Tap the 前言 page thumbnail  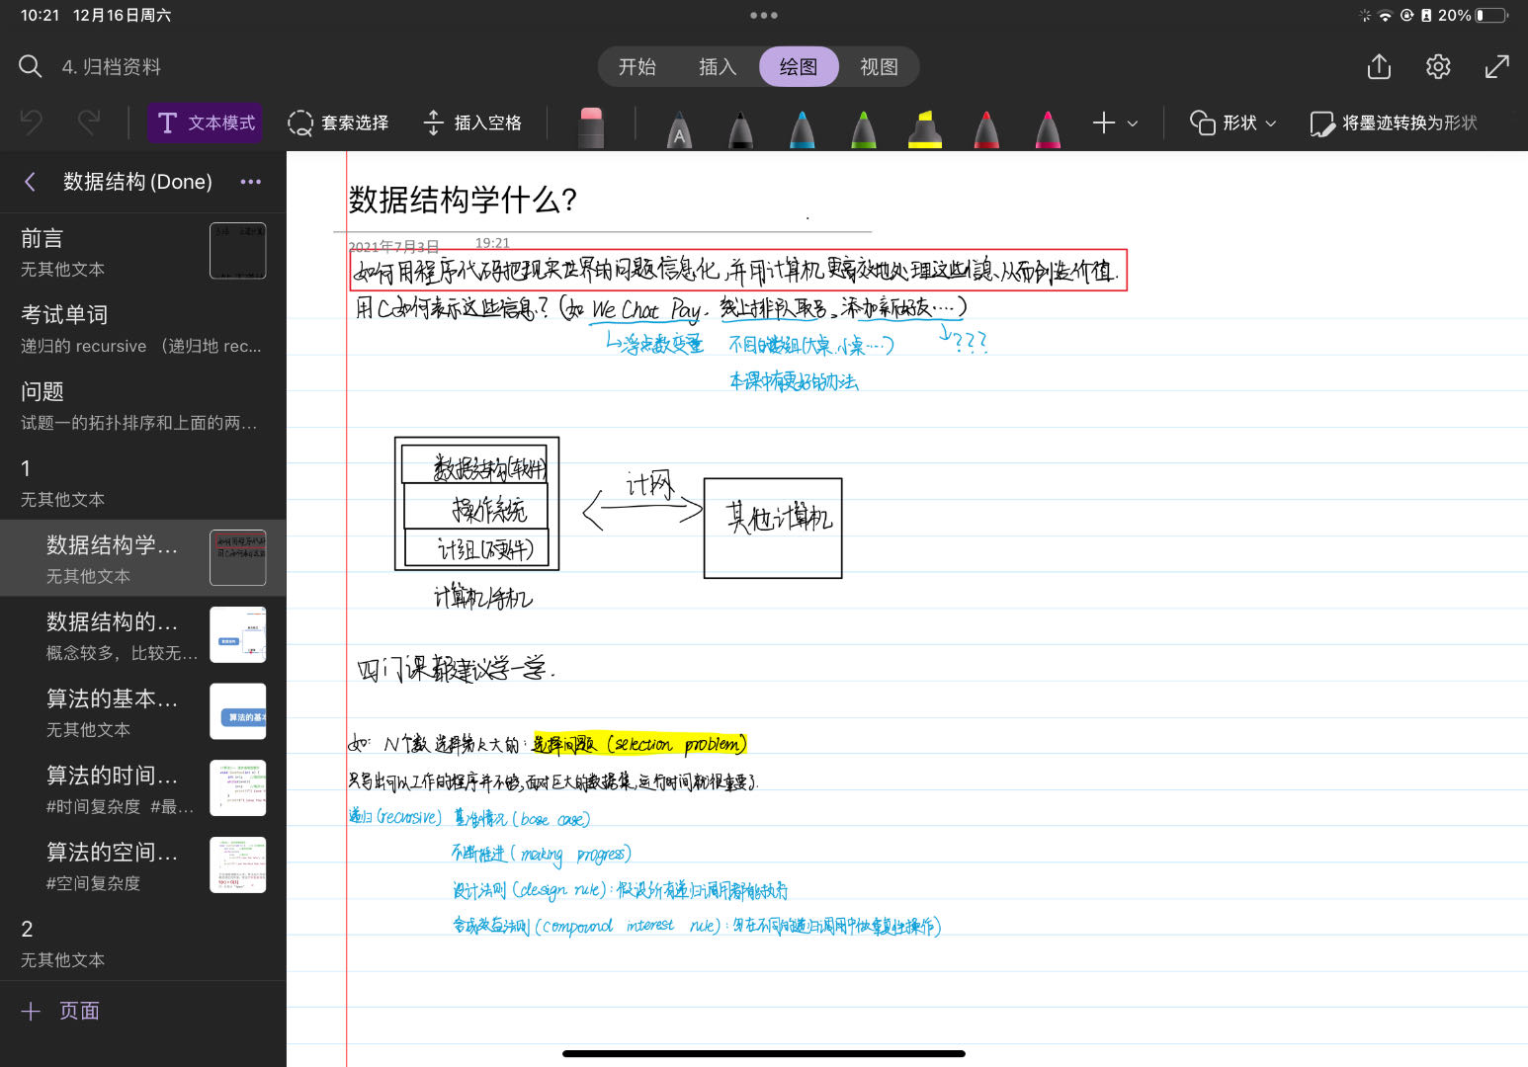(237, 251)
